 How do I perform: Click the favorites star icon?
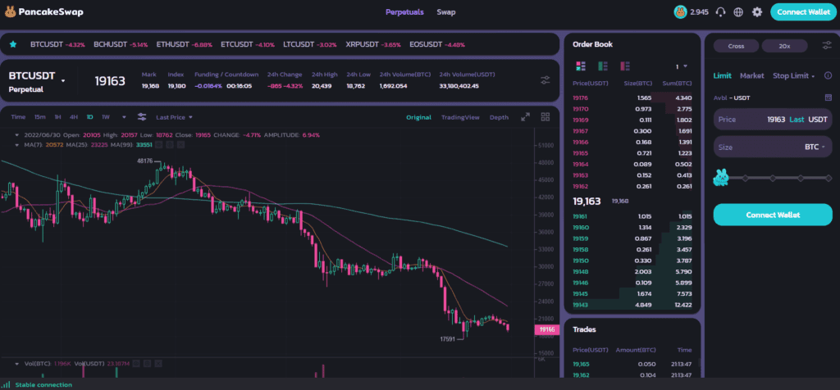(x=13, y=44)
